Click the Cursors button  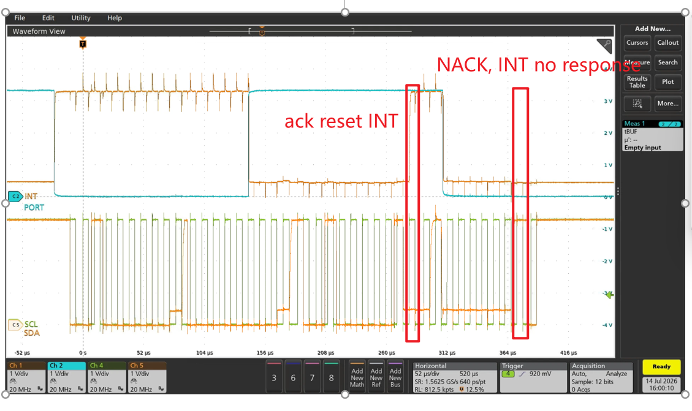pos(637,43)
